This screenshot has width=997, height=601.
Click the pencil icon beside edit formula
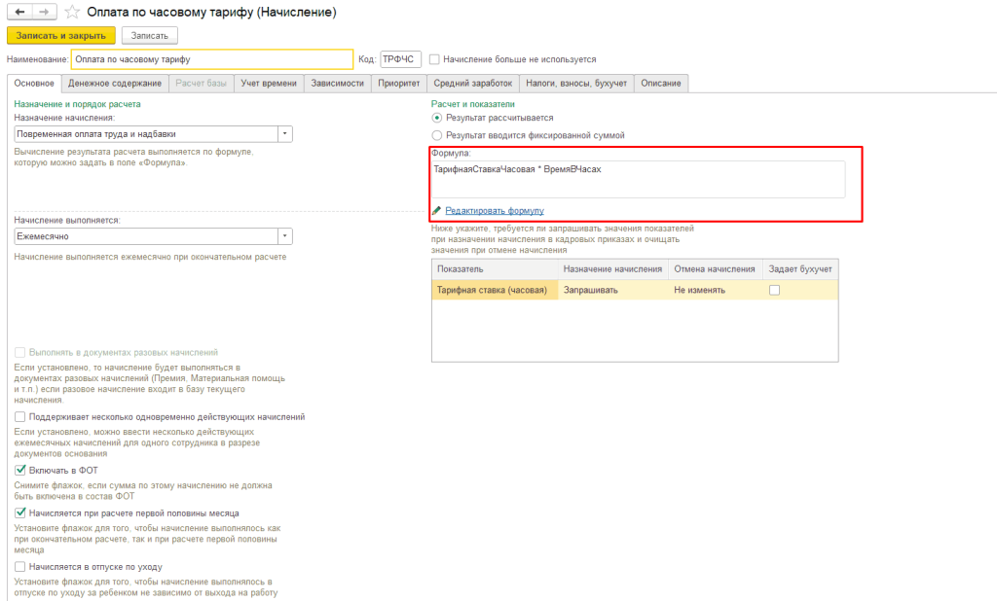coord(437,210)
